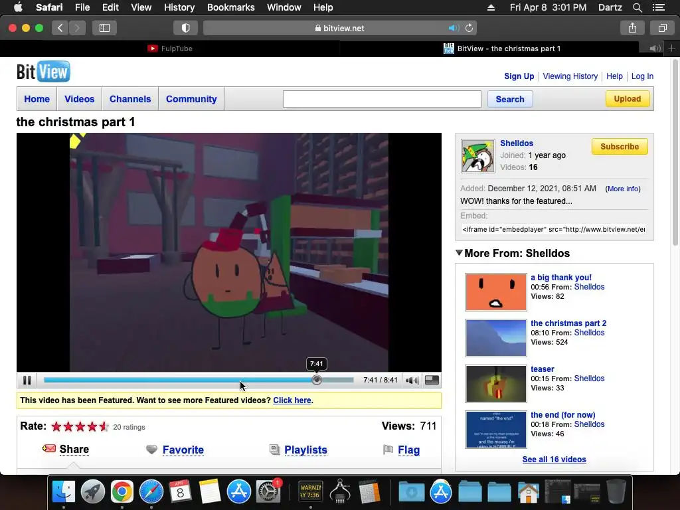Show the Safari tab overview

click(x=662, y=28)
